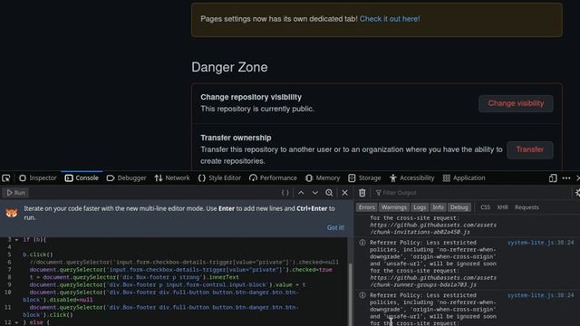Open the Network tab
Viewport: 580px width, 326px height.
point(172,178)
